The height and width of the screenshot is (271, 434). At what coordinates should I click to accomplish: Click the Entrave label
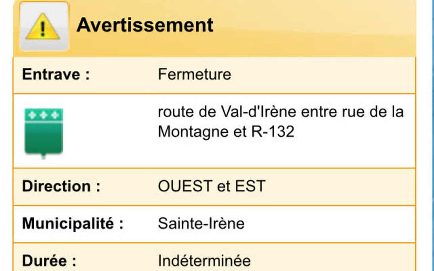point(56,74)
